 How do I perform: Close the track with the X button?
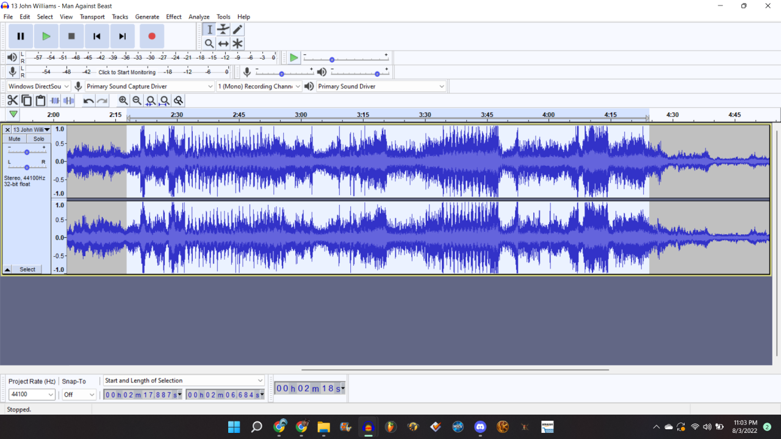pos(8,129)
